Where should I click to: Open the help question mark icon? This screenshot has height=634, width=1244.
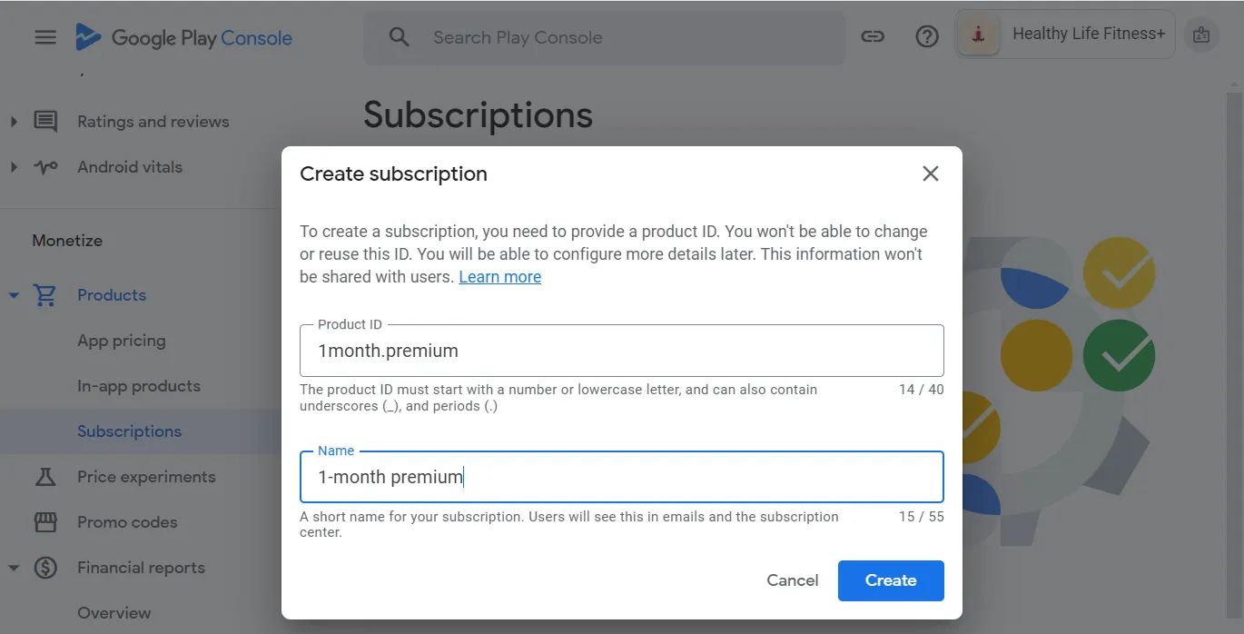tap(926, 36)
